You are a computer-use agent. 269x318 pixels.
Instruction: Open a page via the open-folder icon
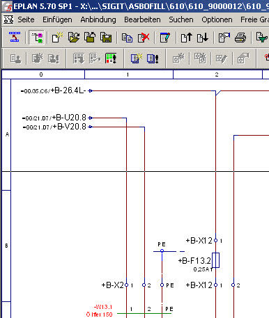74,38
